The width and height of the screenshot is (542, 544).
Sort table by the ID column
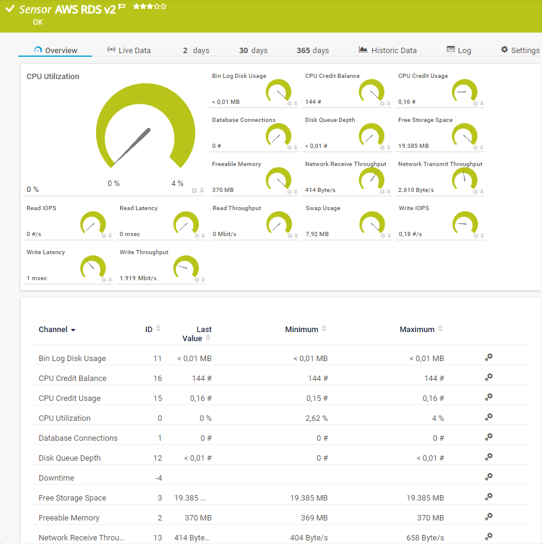[158, 329]
